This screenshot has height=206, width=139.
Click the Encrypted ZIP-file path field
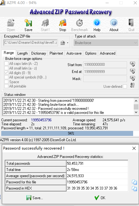pos(31,43)
